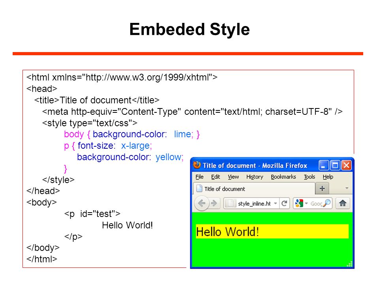Image resolution: width=379 pixels, height=284 pixels.
Task: Maximize the Firefox window
Action: pyautogui.click(x=335, y=165)
